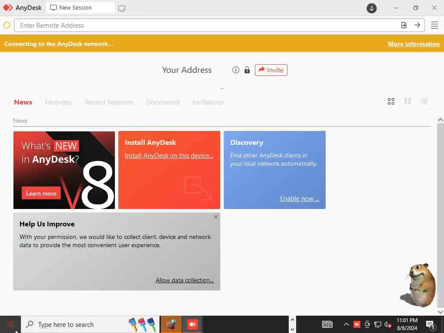Switch to list view layout

coord(424,101)
